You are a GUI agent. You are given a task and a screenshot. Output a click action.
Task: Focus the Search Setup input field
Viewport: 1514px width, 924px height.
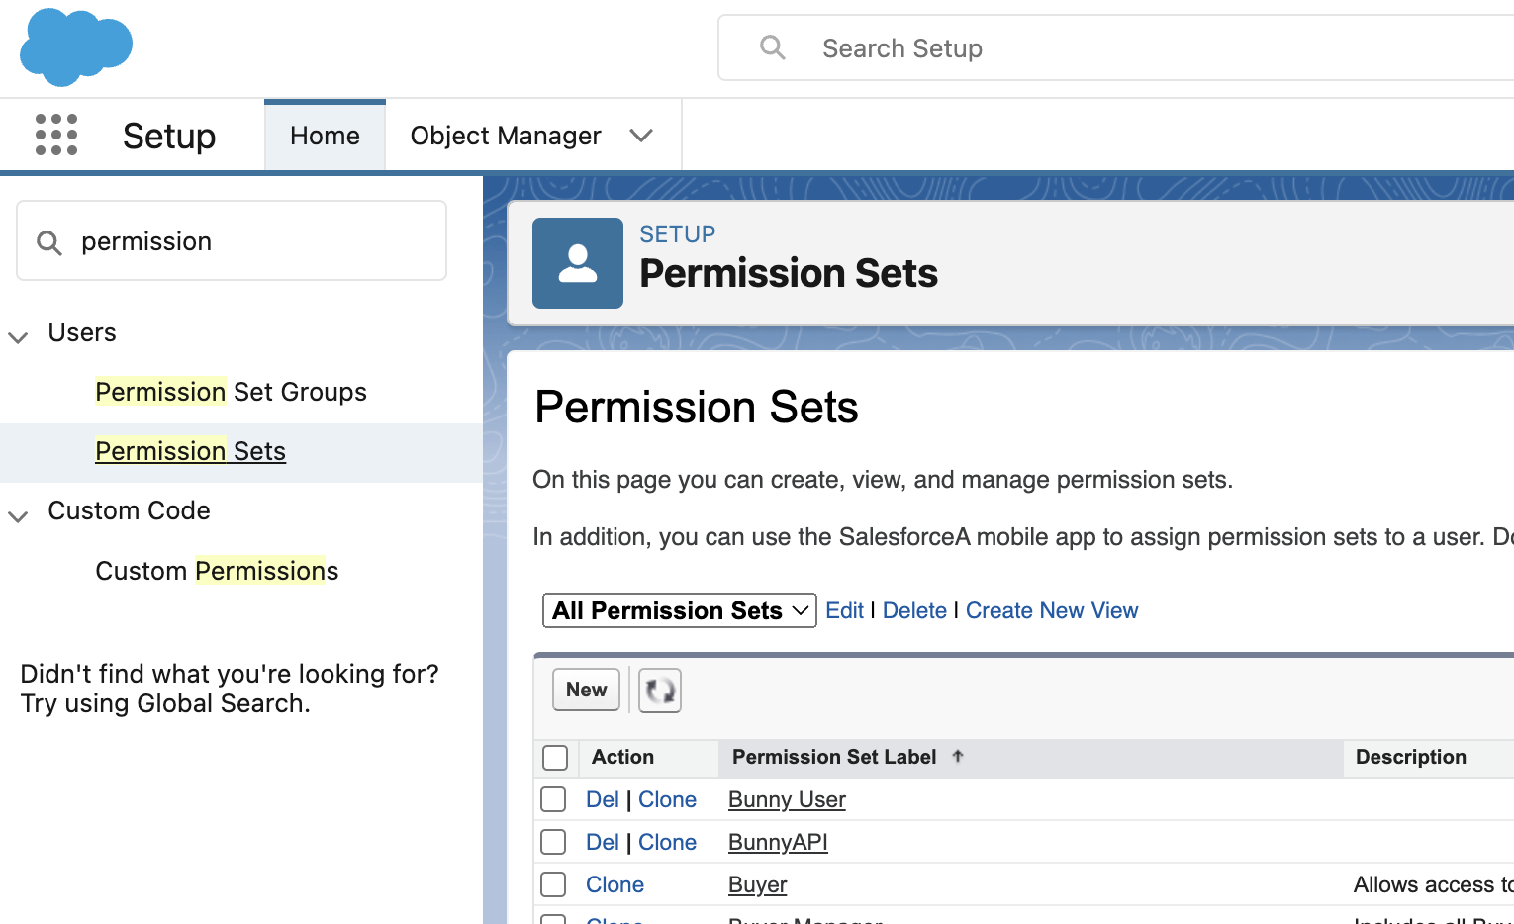[x=1116, y=47]
